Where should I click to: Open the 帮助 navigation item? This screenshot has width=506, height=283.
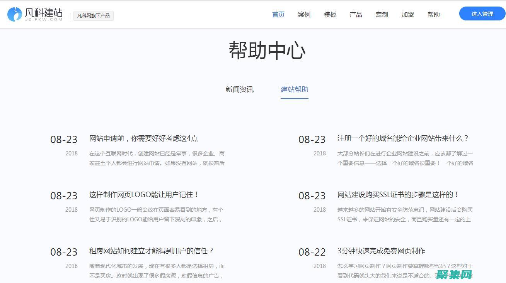[x=433, y=14]
